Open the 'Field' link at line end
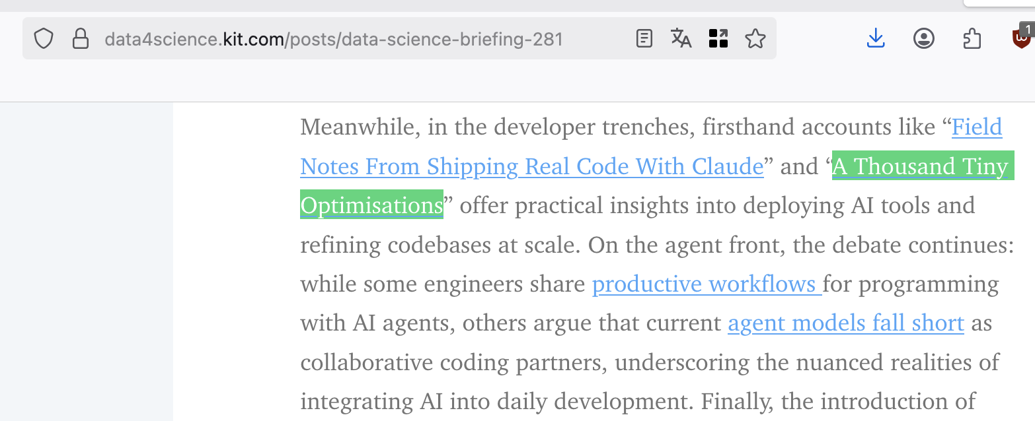 [977, 127]
